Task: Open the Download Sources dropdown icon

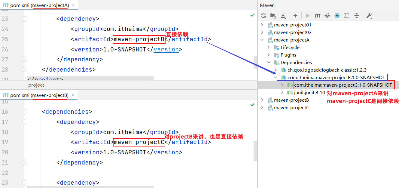Action: click(x=283, y=16)
